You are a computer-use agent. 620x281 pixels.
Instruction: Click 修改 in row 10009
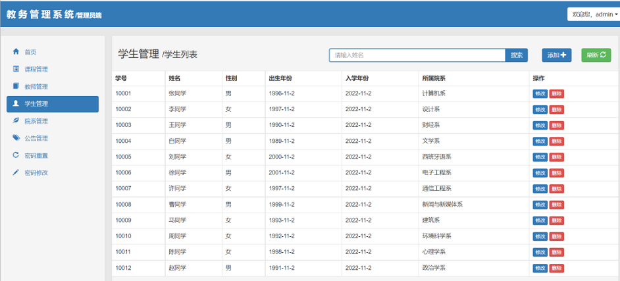tap(540, 220)
